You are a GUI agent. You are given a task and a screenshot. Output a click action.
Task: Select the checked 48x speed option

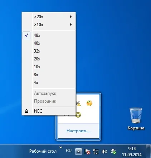49,35
